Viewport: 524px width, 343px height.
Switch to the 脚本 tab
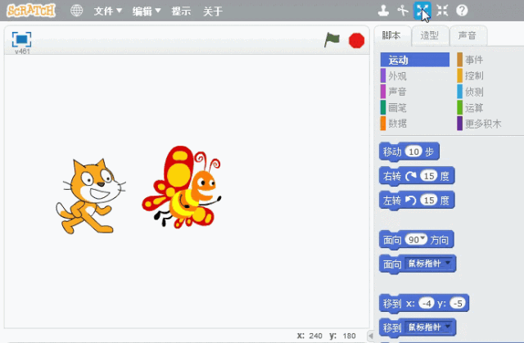pyautogui.click(x=391, y=35)
